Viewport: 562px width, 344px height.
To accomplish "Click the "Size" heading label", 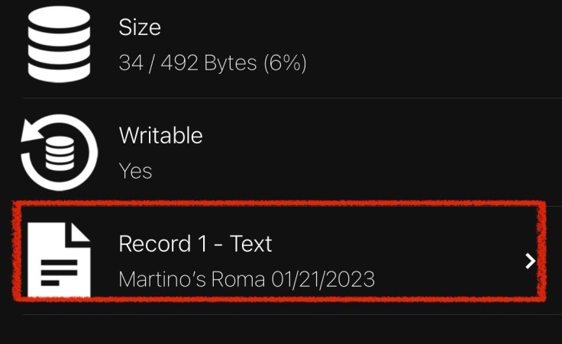I will point(140,27).
